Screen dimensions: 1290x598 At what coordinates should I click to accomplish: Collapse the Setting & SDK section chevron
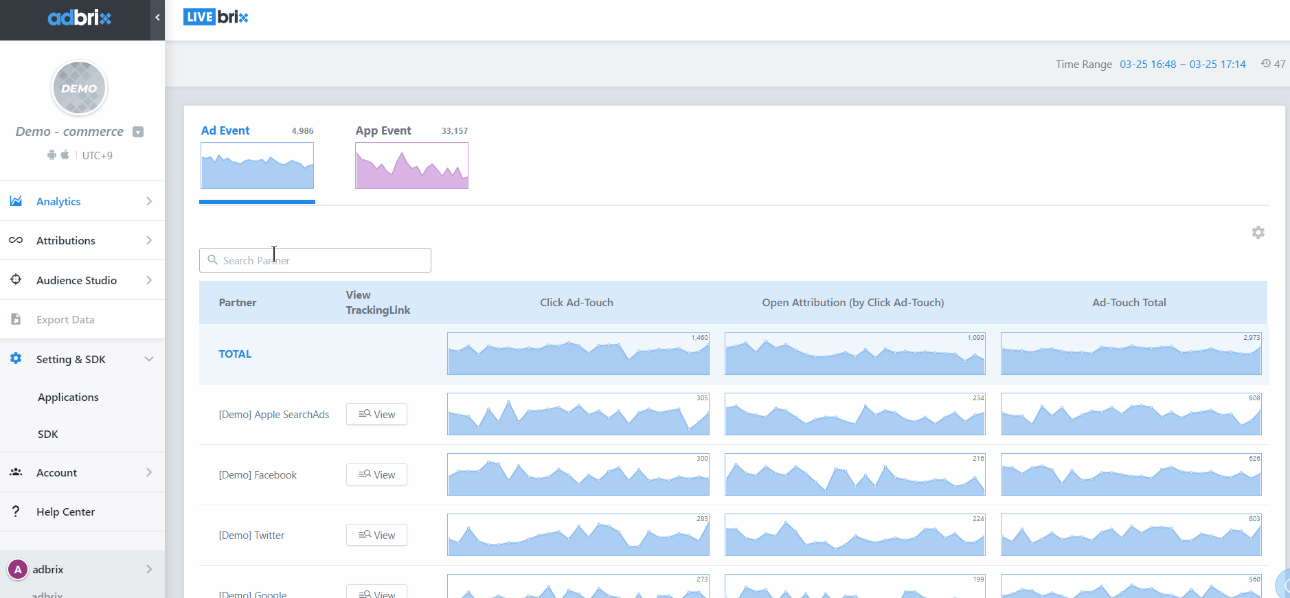(149, 359)
